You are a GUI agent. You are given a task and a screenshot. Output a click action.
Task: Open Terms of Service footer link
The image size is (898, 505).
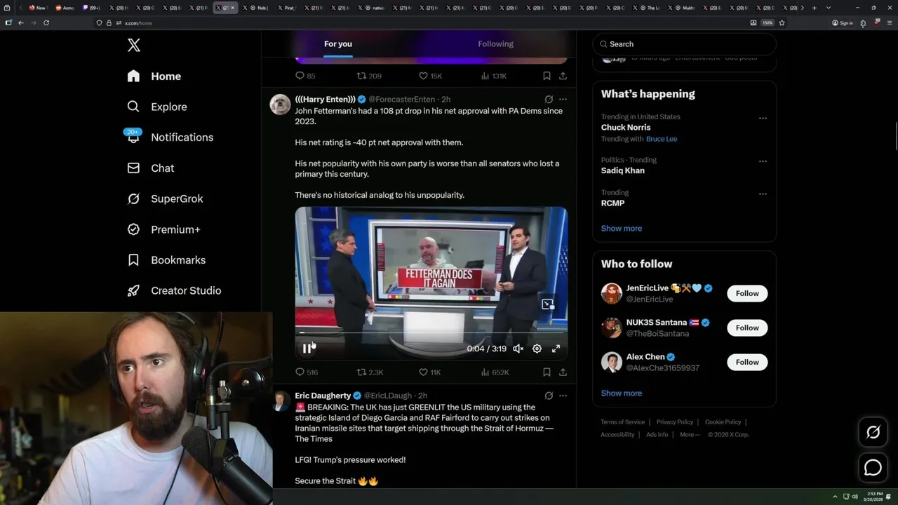click(622, 422)
